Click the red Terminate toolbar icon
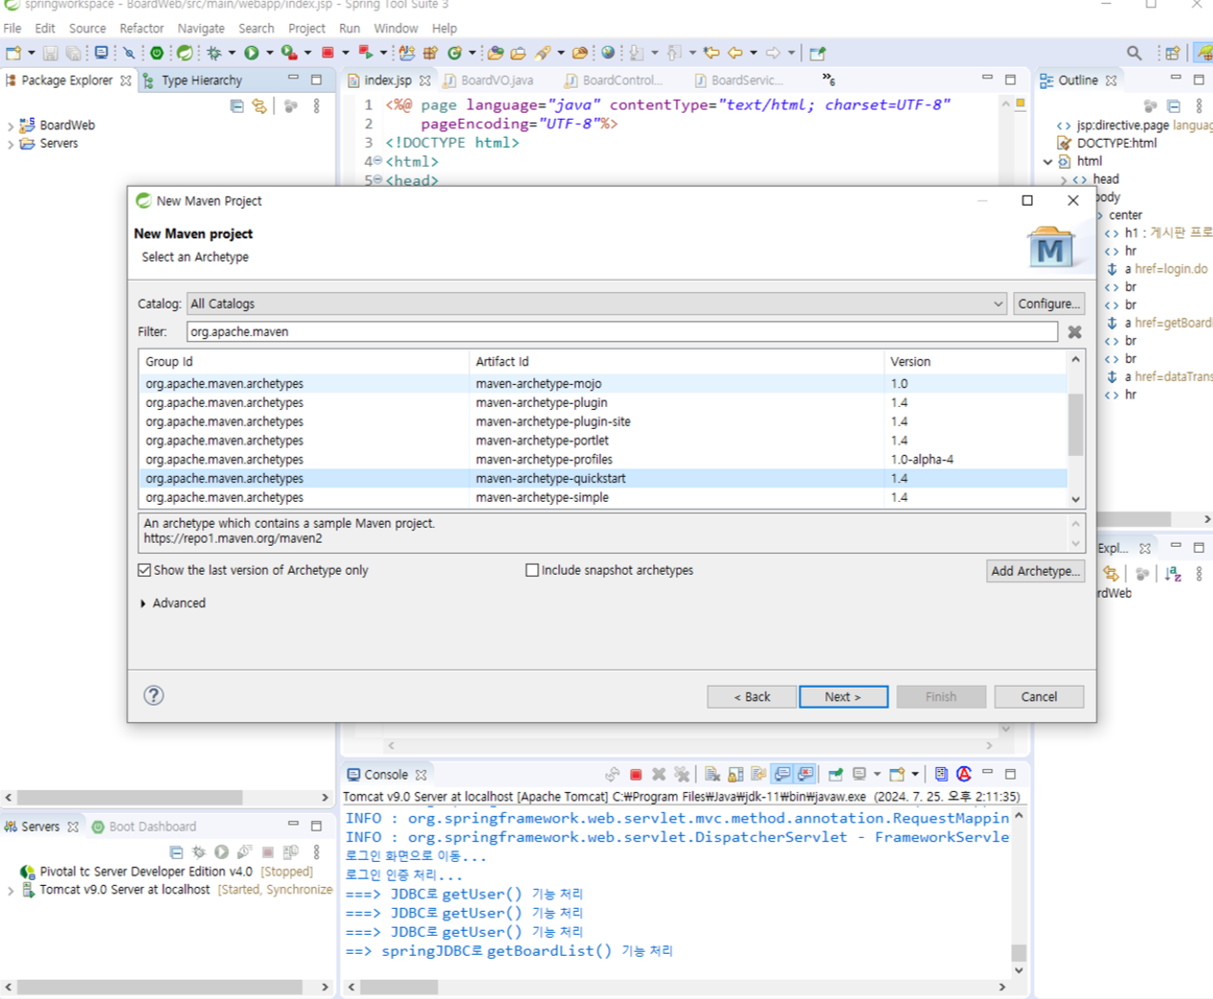1213x999 pixels. point(327,53)
